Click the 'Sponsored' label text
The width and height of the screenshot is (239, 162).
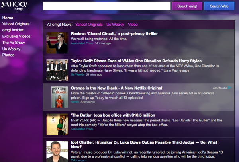88,102
